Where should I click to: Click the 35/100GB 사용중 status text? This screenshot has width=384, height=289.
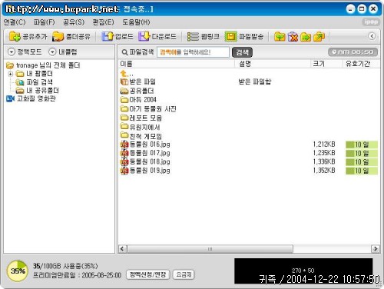coord(65,266)
